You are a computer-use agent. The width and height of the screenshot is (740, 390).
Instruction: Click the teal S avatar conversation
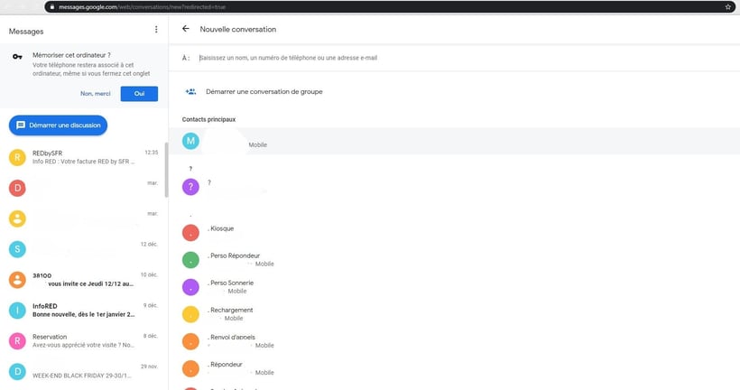17,249
